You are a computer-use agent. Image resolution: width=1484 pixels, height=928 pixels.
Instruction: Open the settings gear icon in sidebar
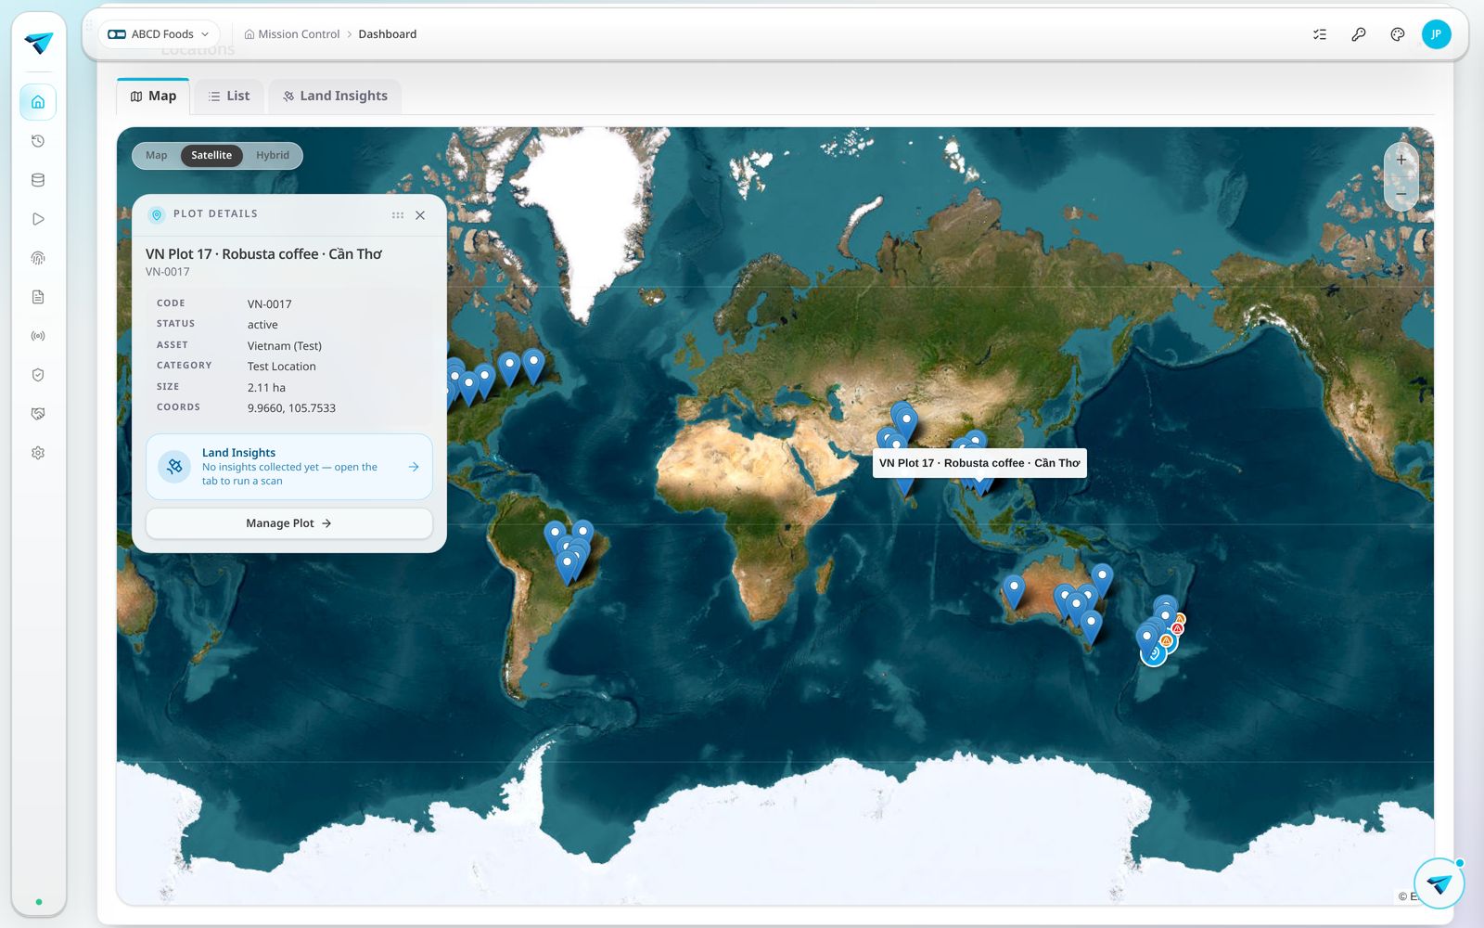38,453
